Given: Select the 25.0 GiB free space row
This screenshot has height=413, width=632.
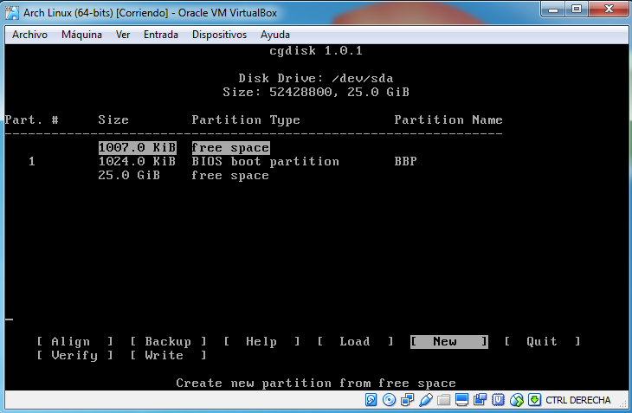Looking at the screenshot, I should coord(229,175).
